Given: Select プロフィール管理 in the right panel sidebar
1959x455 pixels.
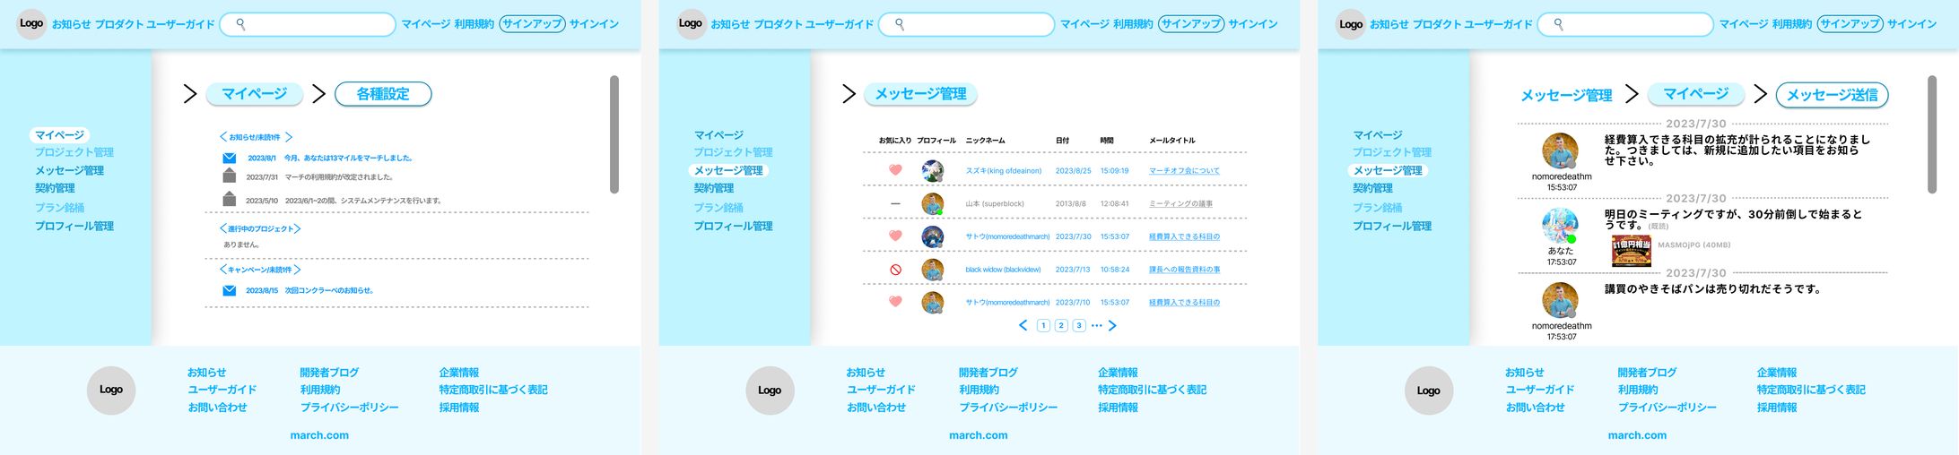Looking at the screenshot, I should point(1392,226).
